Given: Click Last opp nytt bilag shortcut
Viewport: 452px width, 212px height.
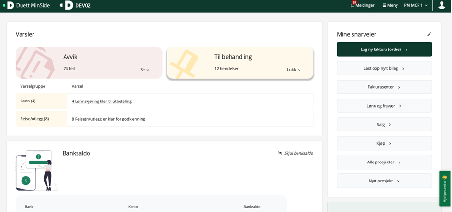Looking at the screenshot, I should click(384, 69).
